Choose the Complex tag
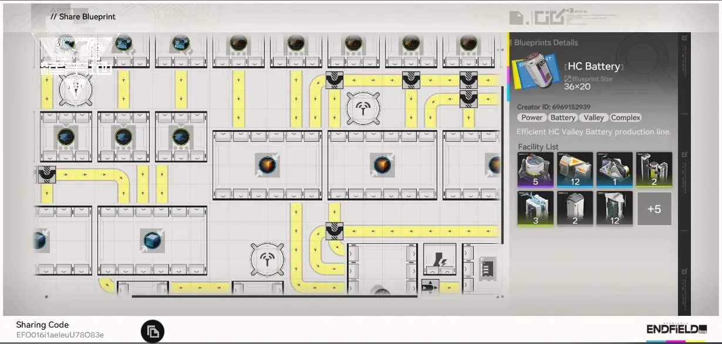The height and width of the screenshot is (344, 722). (626, 118)
